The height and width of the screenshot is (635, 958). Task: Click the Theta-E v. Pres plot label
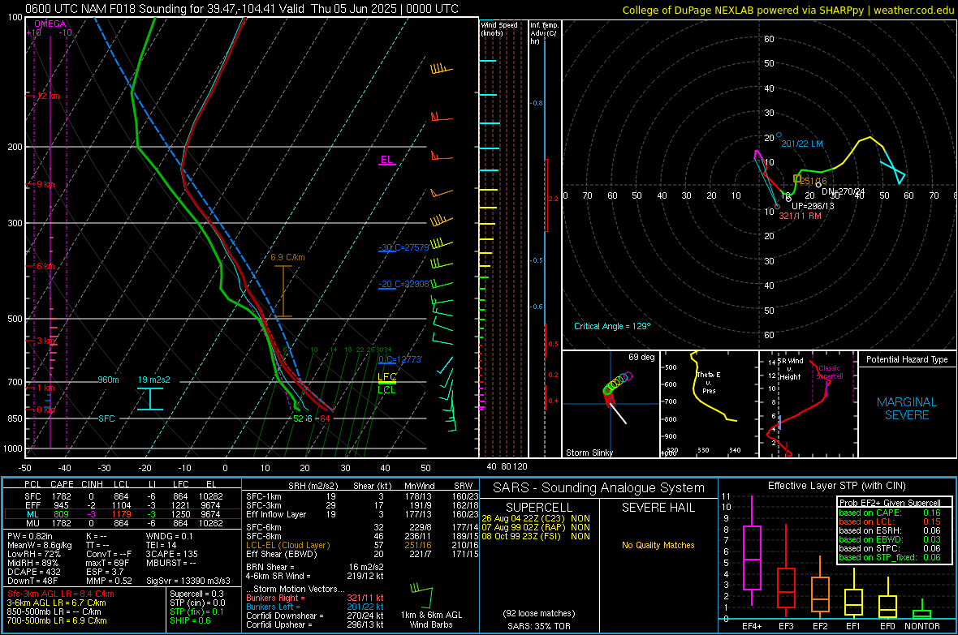[x=709, y=382]
